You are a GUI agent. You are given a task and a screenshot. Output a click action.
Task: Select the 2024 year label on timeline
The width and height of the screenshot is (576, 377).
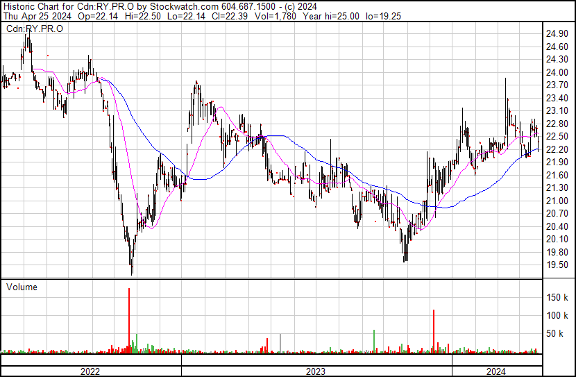click(496, 371)
